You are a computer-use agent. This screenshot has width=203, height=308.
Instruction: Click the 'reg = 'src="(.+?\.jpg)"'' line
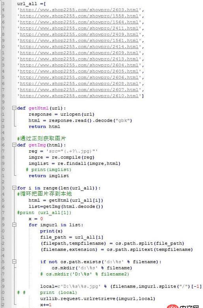tap(63, 151)
